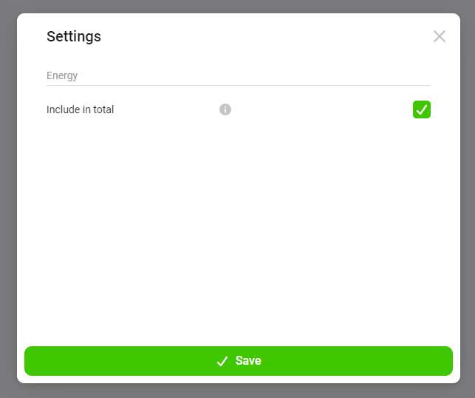Image resolution: width=475 pixels, height=398 pixels.
Task: Click the dimmed backdrop outside the dialog
Action: click(7, 200)
